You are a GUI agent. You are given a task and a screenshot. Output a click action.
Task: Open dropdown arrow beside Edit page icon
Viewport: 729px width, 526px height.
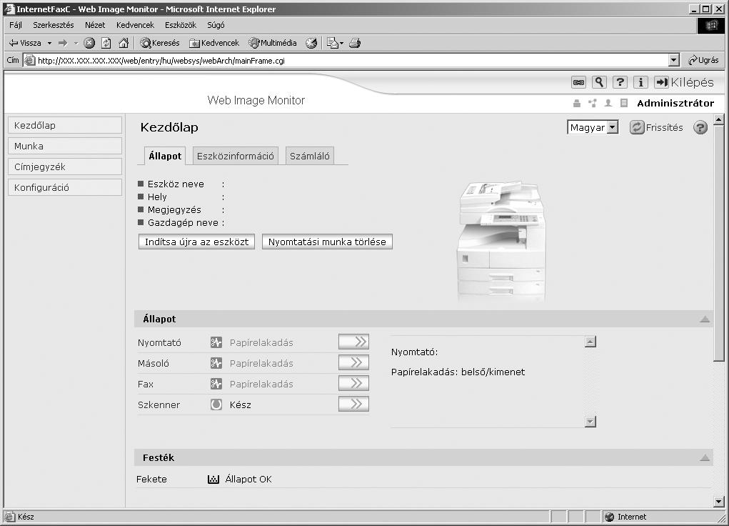coord(342,44)
